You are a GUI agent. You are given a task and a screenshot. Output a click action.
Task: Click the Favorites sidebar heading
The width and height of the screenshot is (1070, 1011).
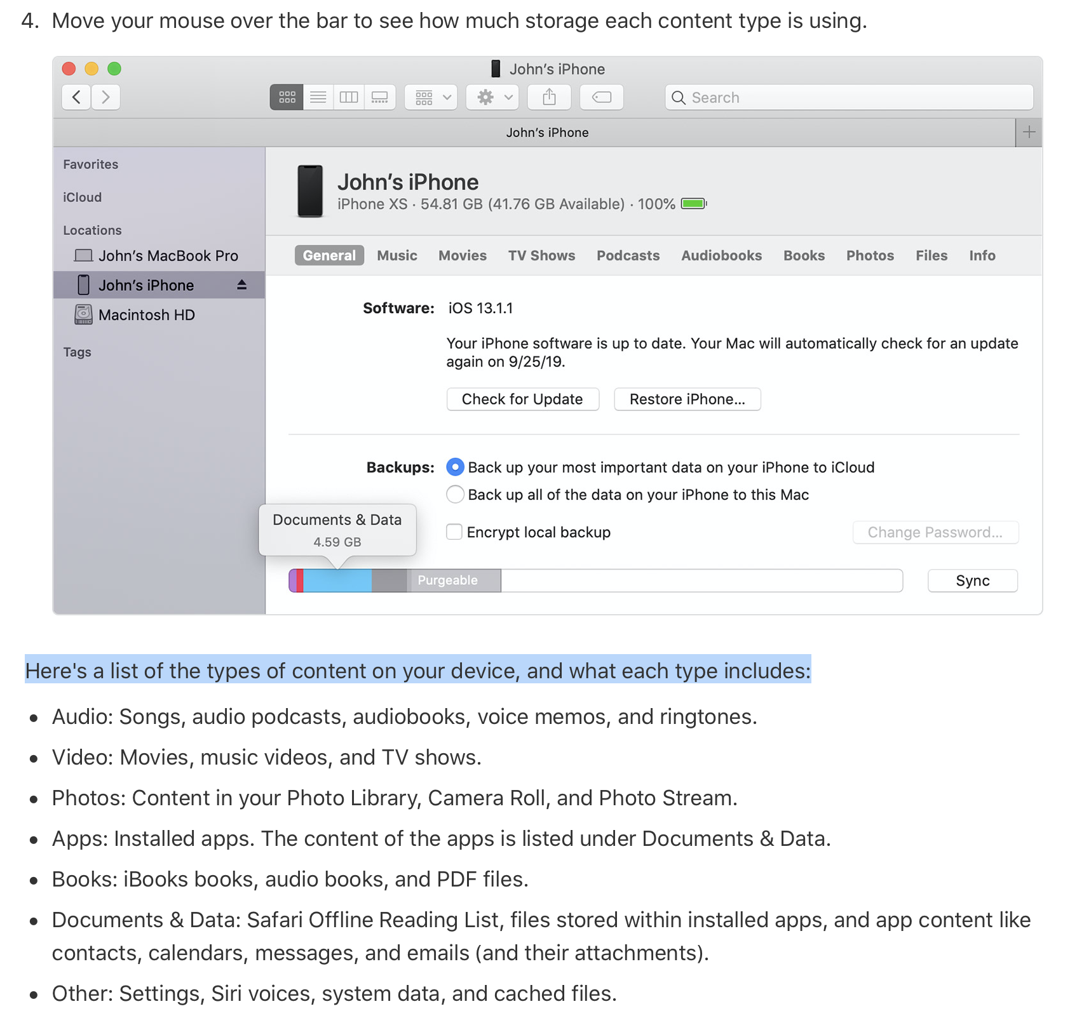click(x=90, y=164)
